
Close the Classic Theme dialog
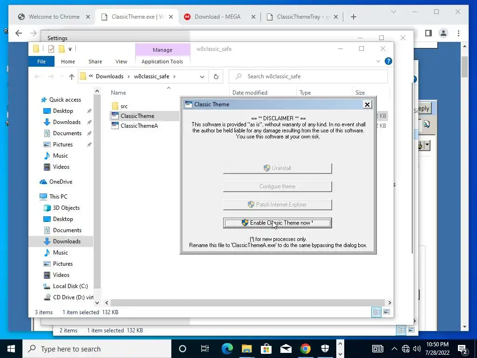(x=367, y=104)
